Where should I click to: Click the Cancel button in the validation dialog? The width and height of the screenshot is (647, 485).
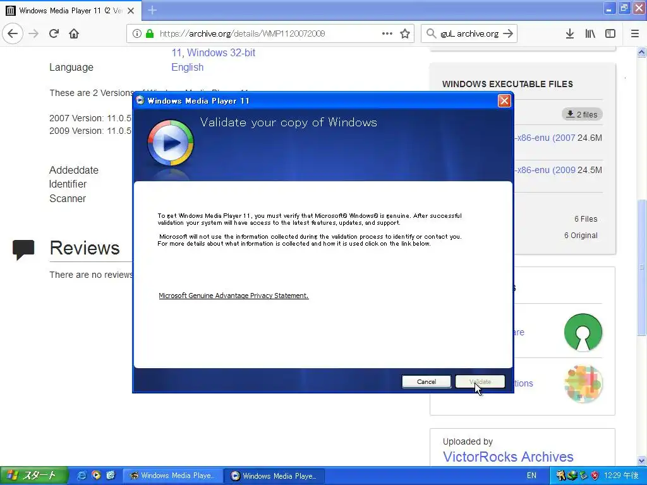coord(426,381)
